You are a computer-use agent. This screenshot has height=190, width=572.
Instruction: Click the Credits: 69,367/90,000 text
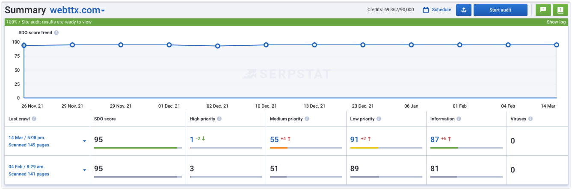point(391,9)
